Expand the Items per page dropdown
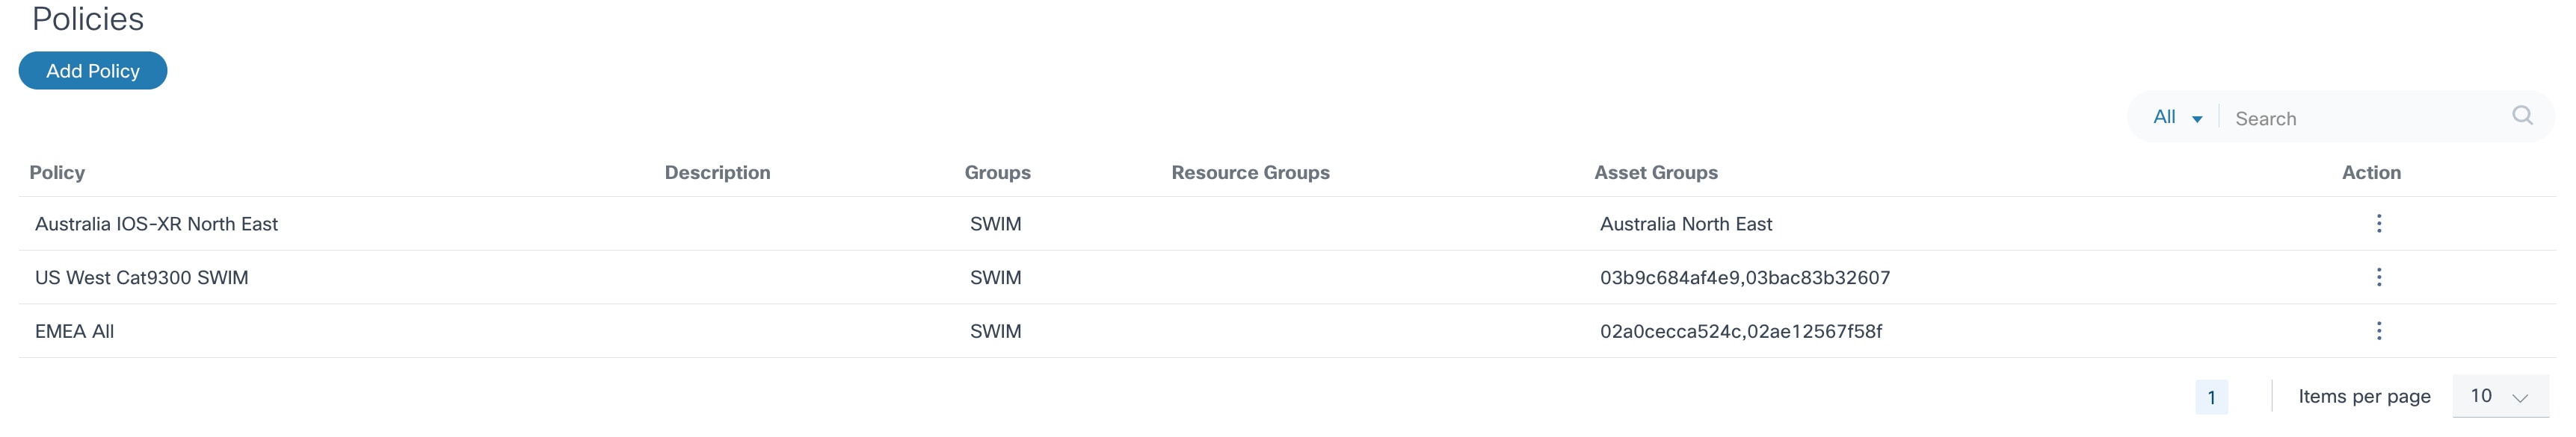This screenshot has height=437, width=2576. tap(2498, 396)
